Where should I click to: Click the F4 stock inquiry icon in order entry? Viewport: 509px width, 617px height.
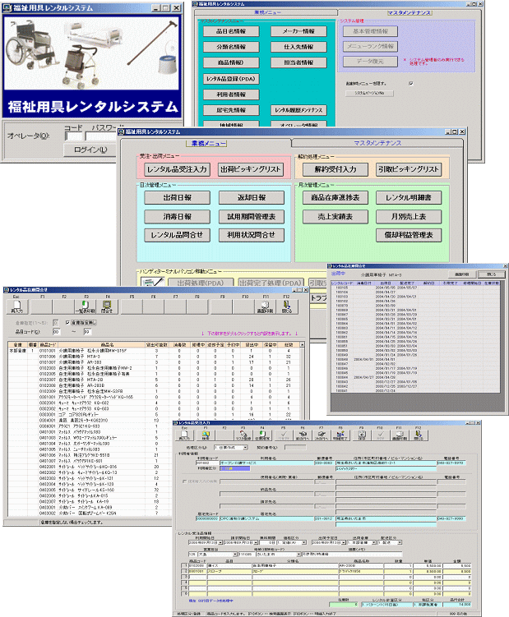[x=262, y=435]
